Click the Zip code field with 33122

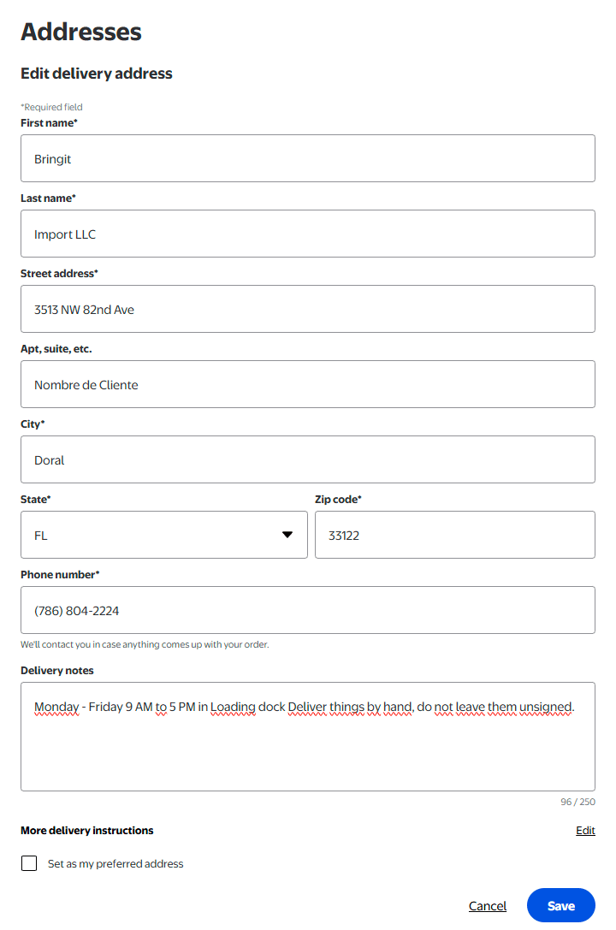tap(455, 535)
